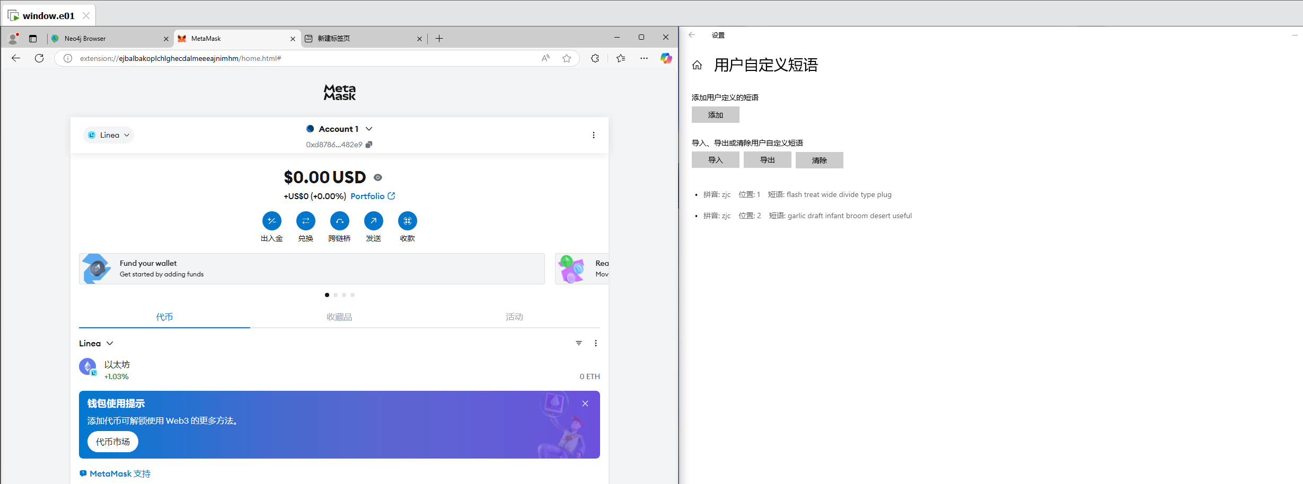Click the Ethereum token icon
1303x484 pixels.
87,366
